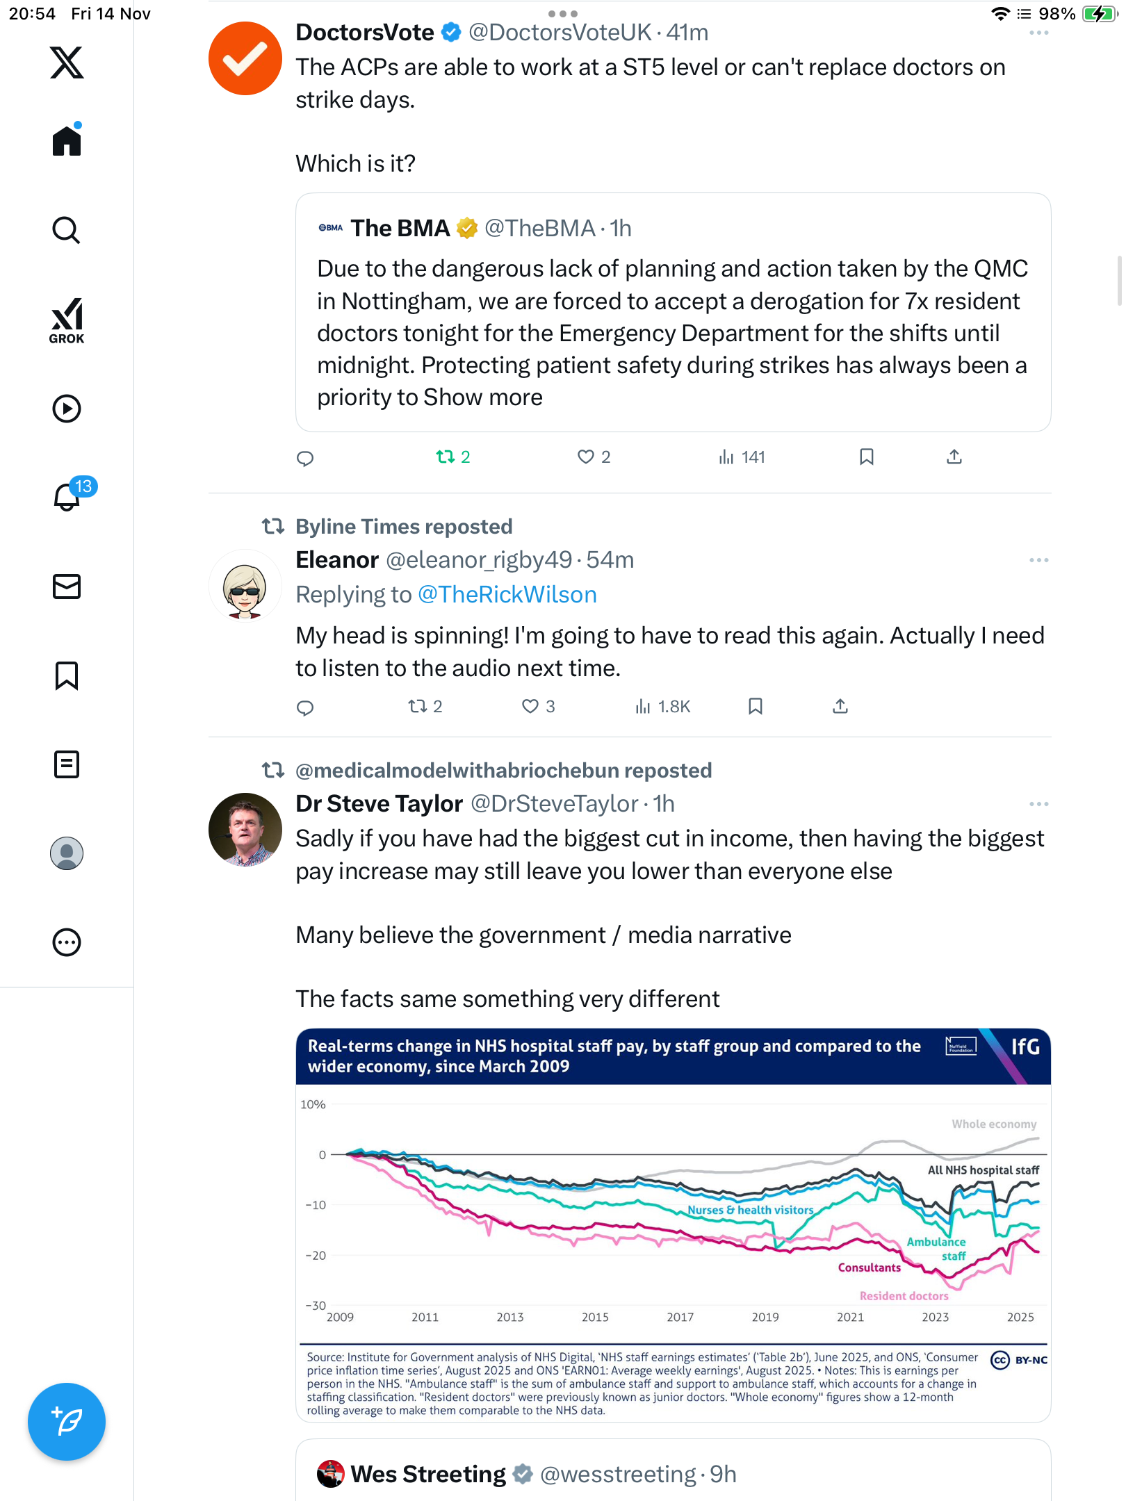Go to the Home tab
This screenshot has width=1126, height=1501.
(x=67, y=141)
